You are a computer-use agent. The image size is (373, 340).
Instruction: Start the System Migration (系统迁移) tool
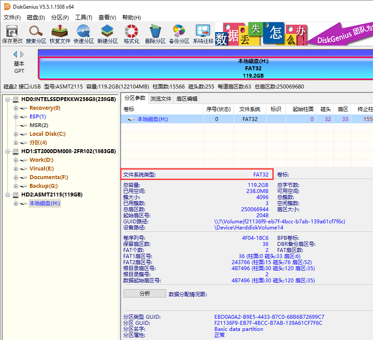pos(203,34)
